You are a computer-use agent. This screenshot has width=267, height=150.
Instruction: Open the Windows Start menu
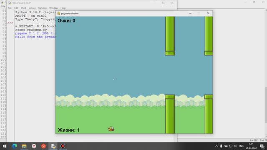point(5,146)
